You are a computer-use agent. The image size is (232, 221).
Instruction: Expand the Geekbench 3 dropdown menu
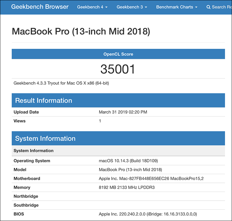132,7
